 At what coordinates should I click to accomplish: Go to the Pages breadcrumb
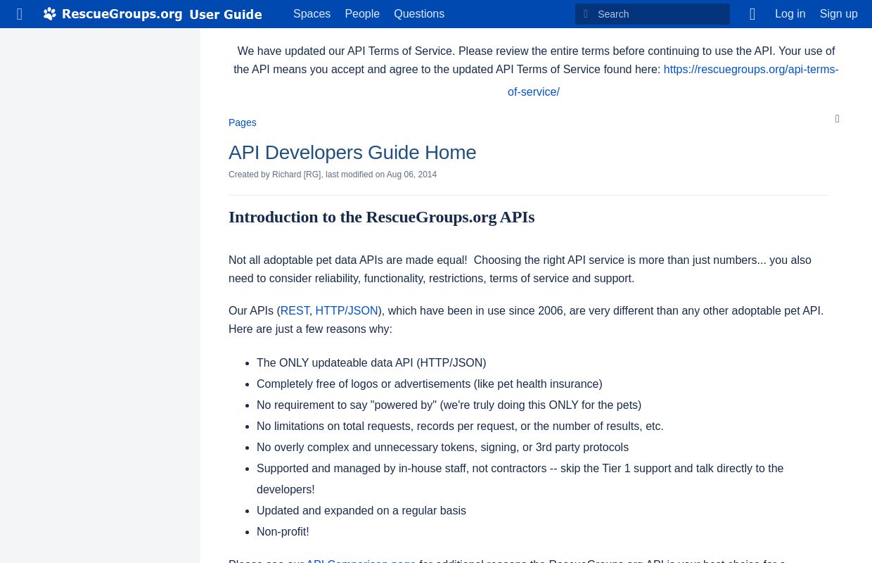tap(242, 122)
